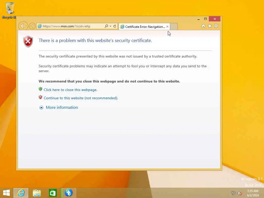
Task: Click the search magnifier in address bar
Action: tap(106, 26)
